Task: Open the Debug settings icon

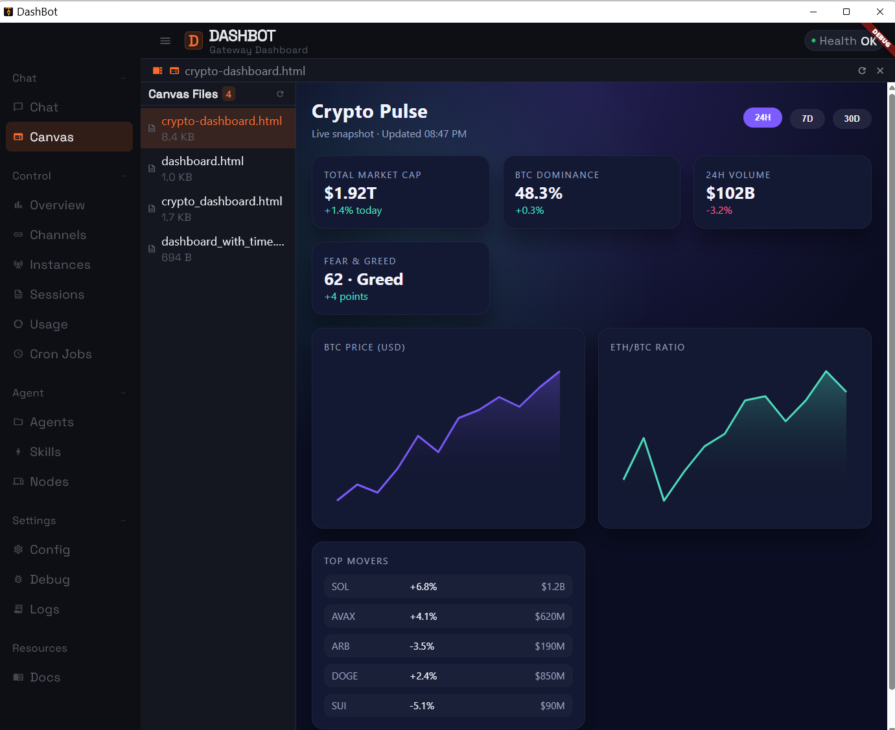Action: (19, 579)
